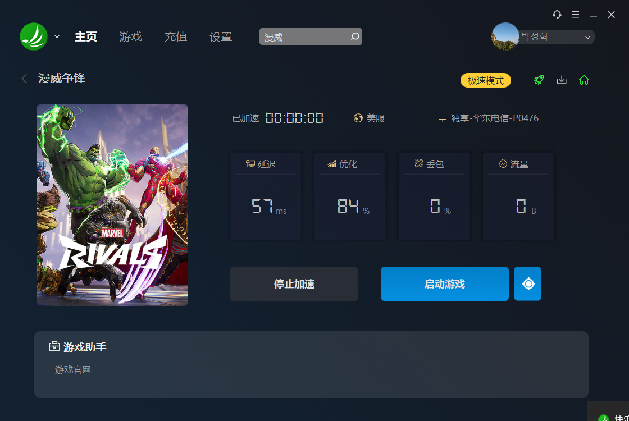The height and width of the screenshot is (421, 629).
Task: Open the user account dropdown 박성혁
Action: click(556, 37)
